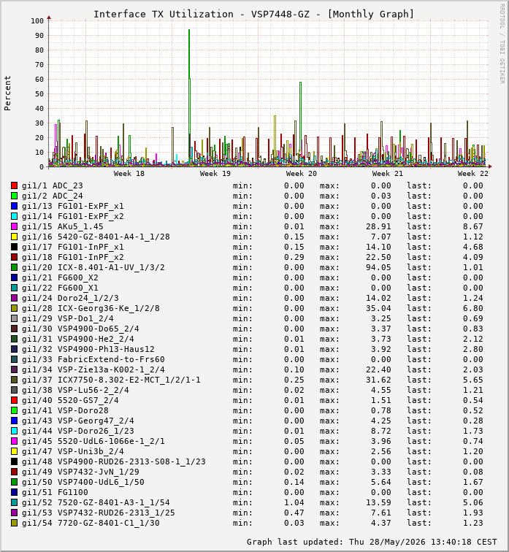Select legend label gi1/41 VSP-Doro28
Image resolution: width=509 pixels, height=552 pixels.
pyautogui.click(x=65, y=410)
